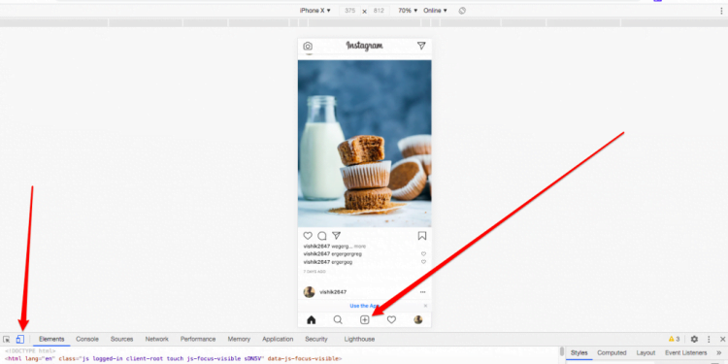Switch to the Elements tab
728x364 pixels.
coord(51,339)
